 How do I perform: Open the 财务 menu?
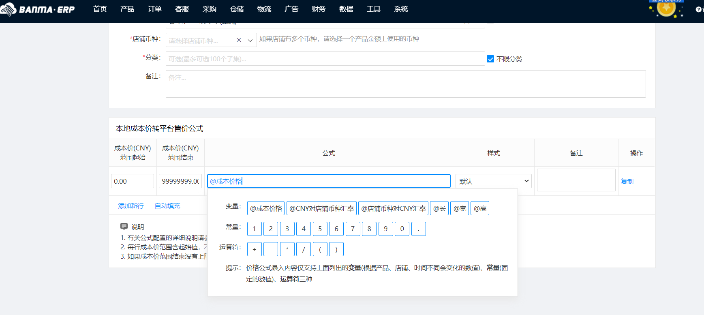click(319, 9)
